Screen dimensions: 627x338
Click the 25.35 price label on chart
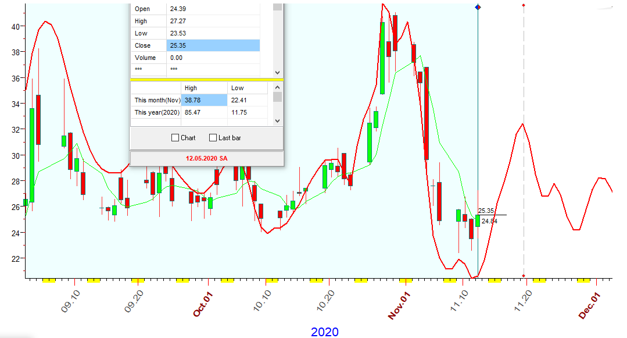[486, 211]
